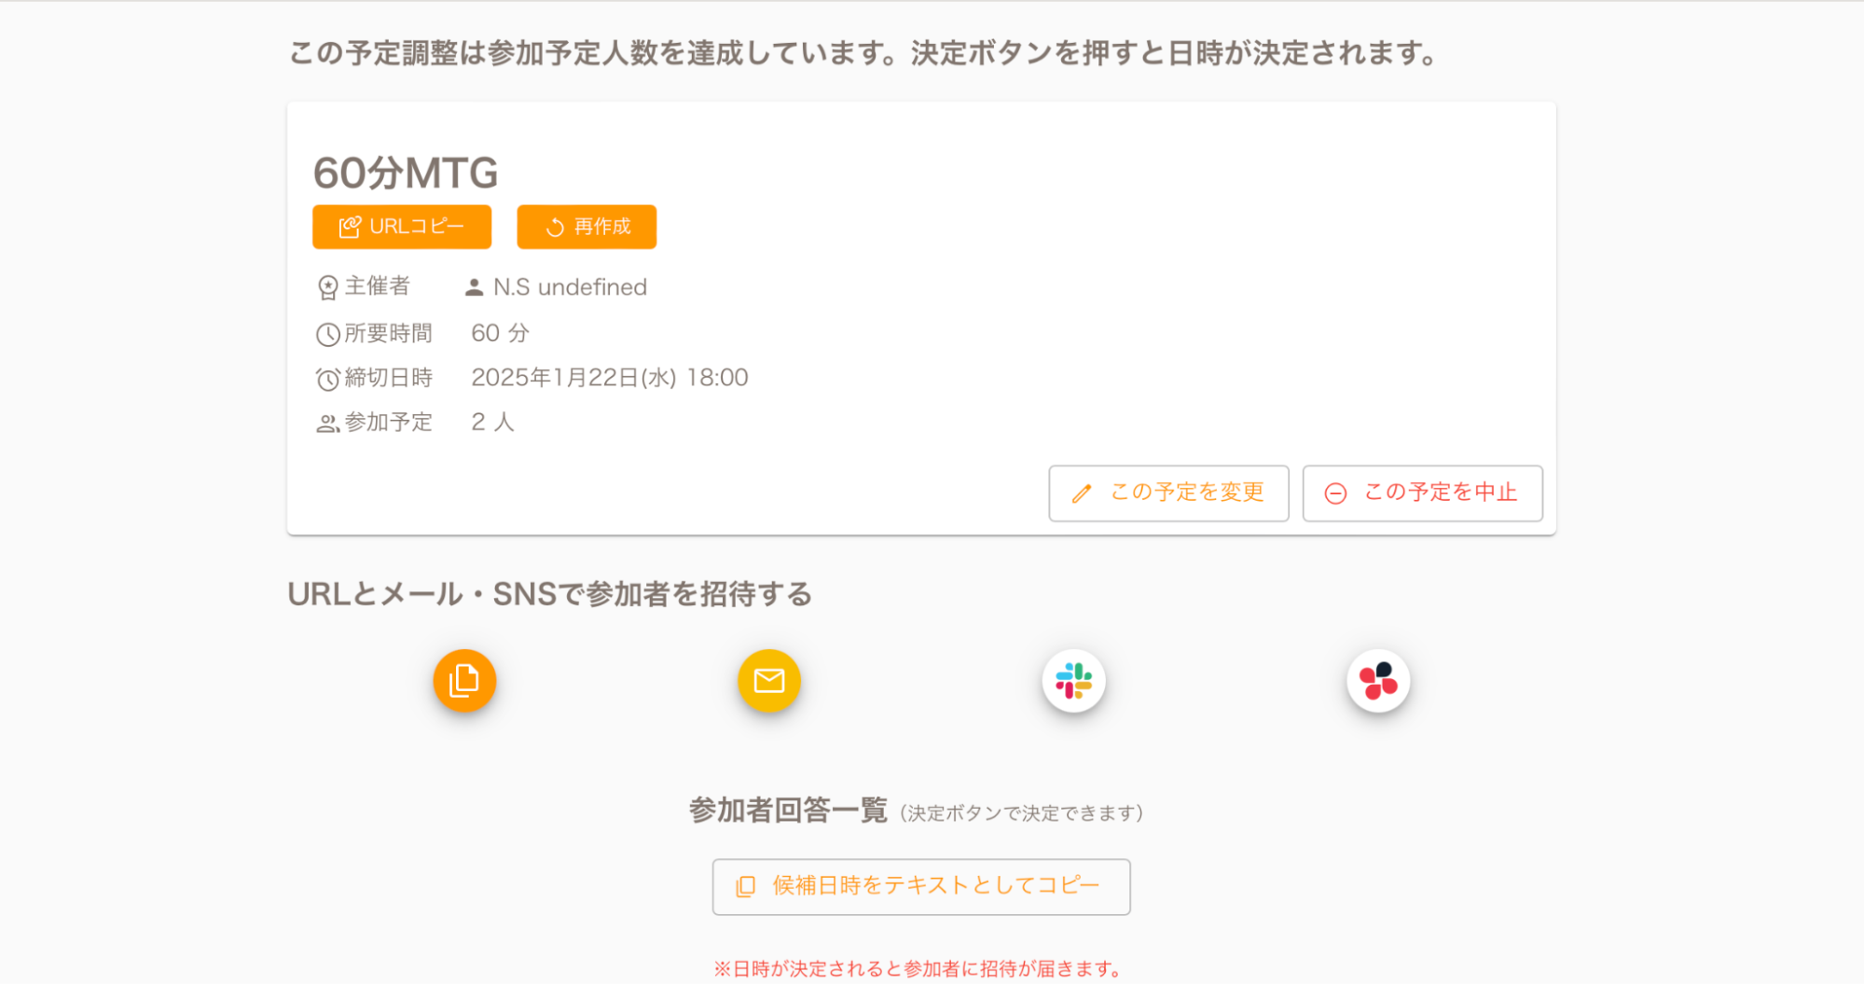Click the badge icon beside 主催者
This screenshot has width=1864, height=985.
click(x=327, y=287)
